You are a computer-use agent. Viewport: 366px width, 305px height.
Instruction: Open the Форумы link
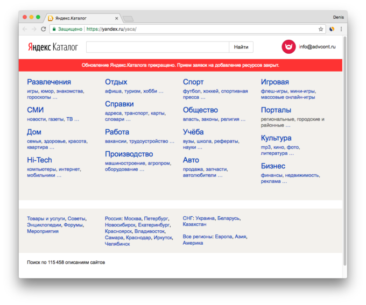tap(73, 225)
